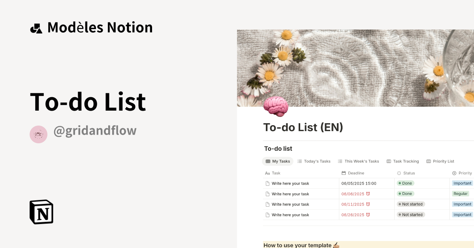Switch to the This Week's Tasks view
Screen dimensions: 474x248
[361, 161]
